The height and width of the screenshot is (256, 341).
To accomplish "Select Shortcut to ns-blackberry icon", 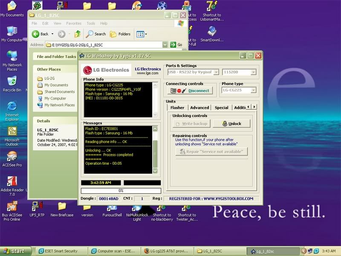I will (162, 213).
